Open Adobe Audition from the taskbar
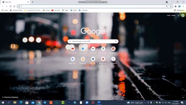Image resolution: width=186 pixels, height=105 pixels. tap(57, 102)
